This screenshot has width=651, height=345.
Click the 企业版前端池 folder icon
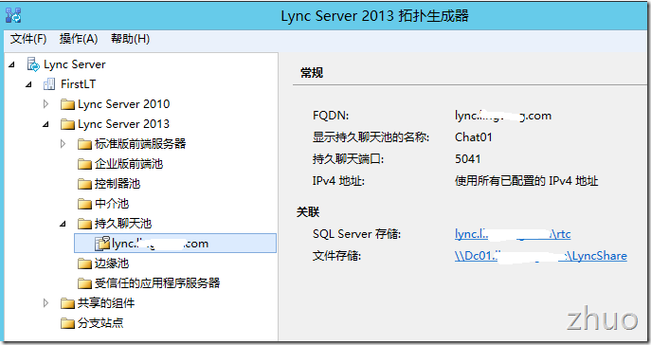pos(84,164)
